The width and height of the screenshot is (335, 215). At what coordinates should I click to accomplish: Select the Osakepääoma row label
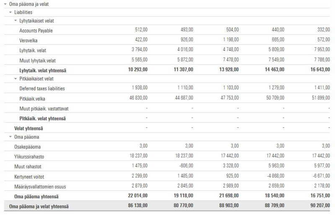pos(27,147)
